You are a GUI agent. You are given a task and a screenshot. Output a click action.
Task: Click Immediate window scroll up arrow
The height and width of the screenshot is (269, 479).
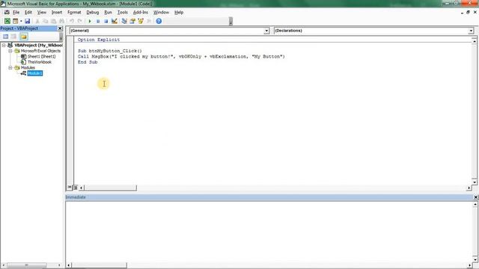(x=475, y=204)
